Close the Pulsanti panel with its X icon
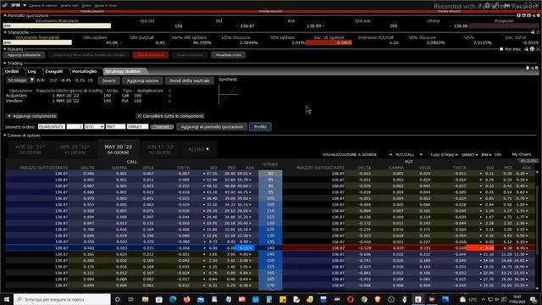542x305 pixels. click(x=538, y=49)
